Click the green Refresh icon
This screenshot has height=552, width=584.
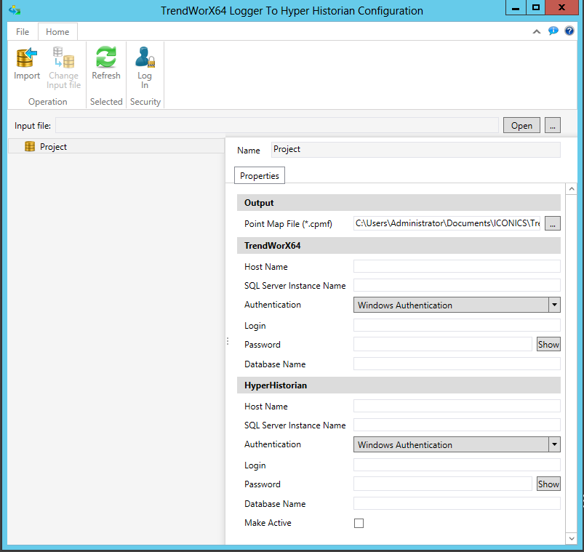coord(106,58)
